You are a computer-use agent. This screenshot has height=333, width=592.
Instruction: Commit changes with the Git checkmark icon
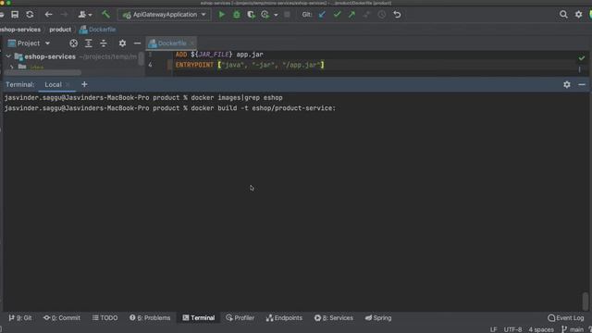pyautogui.click(x=337, y=15)
